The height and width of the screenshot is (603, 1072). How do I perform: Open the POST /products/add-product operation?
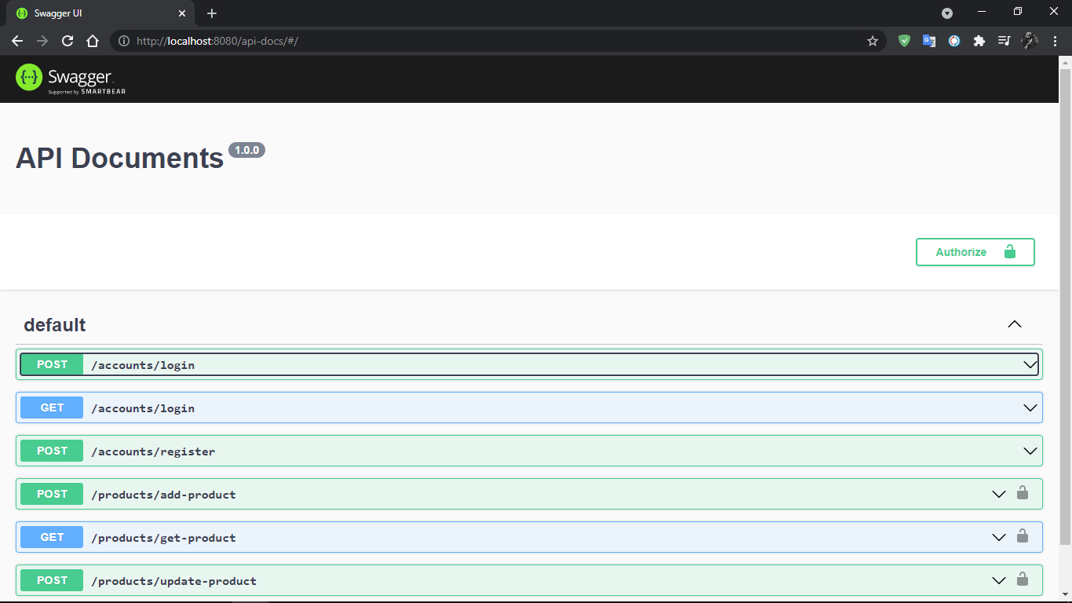[163, 495]
